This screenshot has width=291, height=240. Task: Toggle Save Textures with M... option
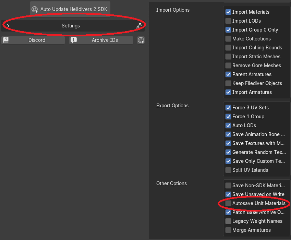(228, 143)
